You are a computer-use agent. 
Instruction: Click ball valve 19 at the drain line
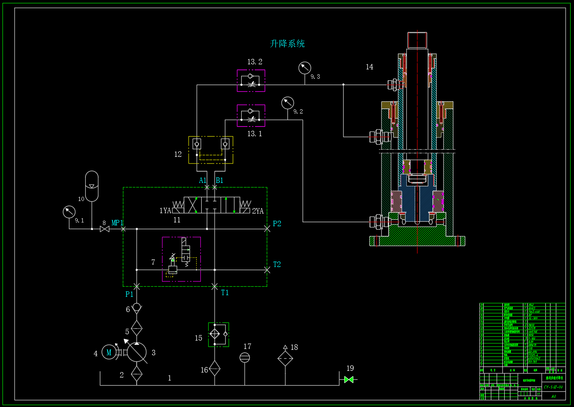[x=348, y=379]
